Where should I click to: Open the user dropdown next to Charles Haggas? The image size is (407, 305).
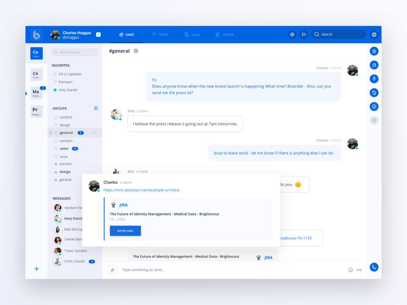[x=99, y=35]
